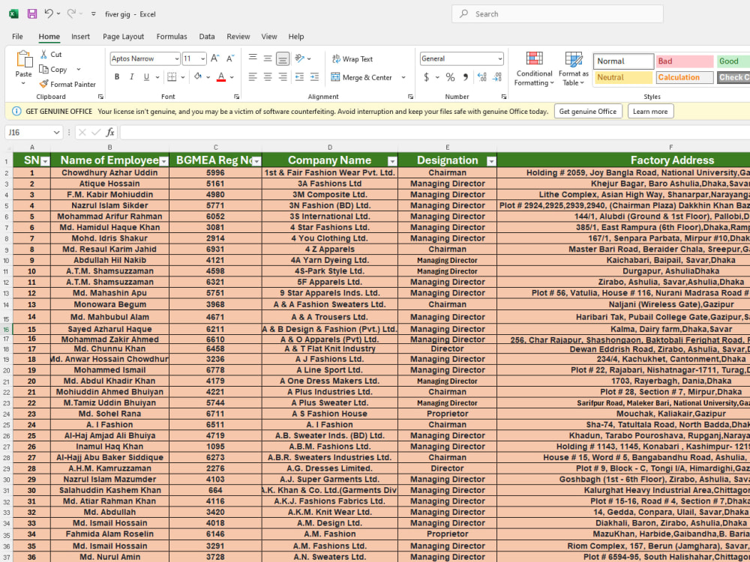
Task: Toggle Underline formatting
Action: click(146, 77)
